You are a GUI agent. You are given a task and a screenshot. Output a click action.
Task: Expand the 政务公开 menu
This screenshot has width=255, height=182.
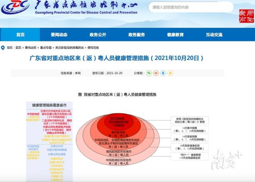tap(98, 35)
